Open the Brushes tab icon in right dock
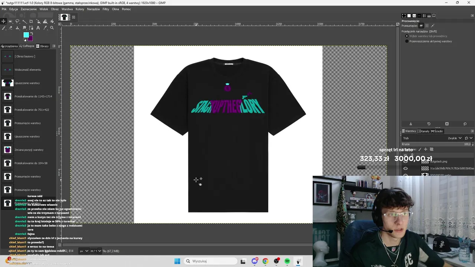The image size is (475, 267). pos(404,16)
